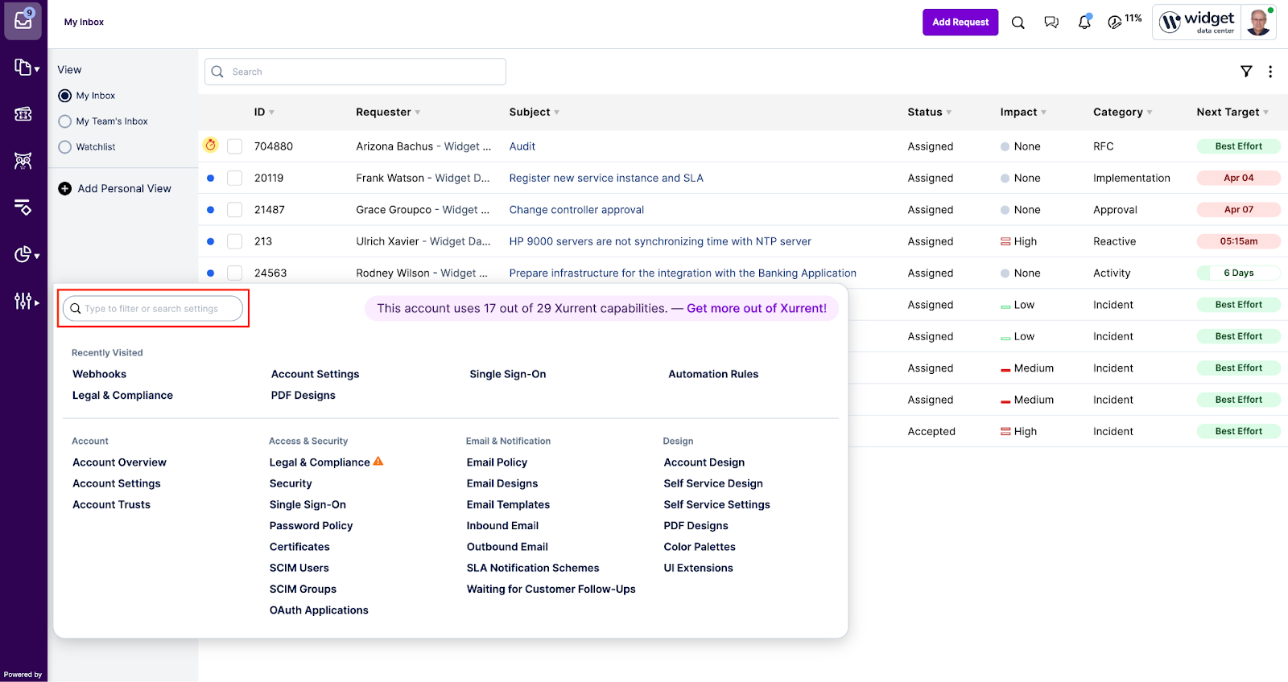Click the Add Personal View label

pos(124,188)
